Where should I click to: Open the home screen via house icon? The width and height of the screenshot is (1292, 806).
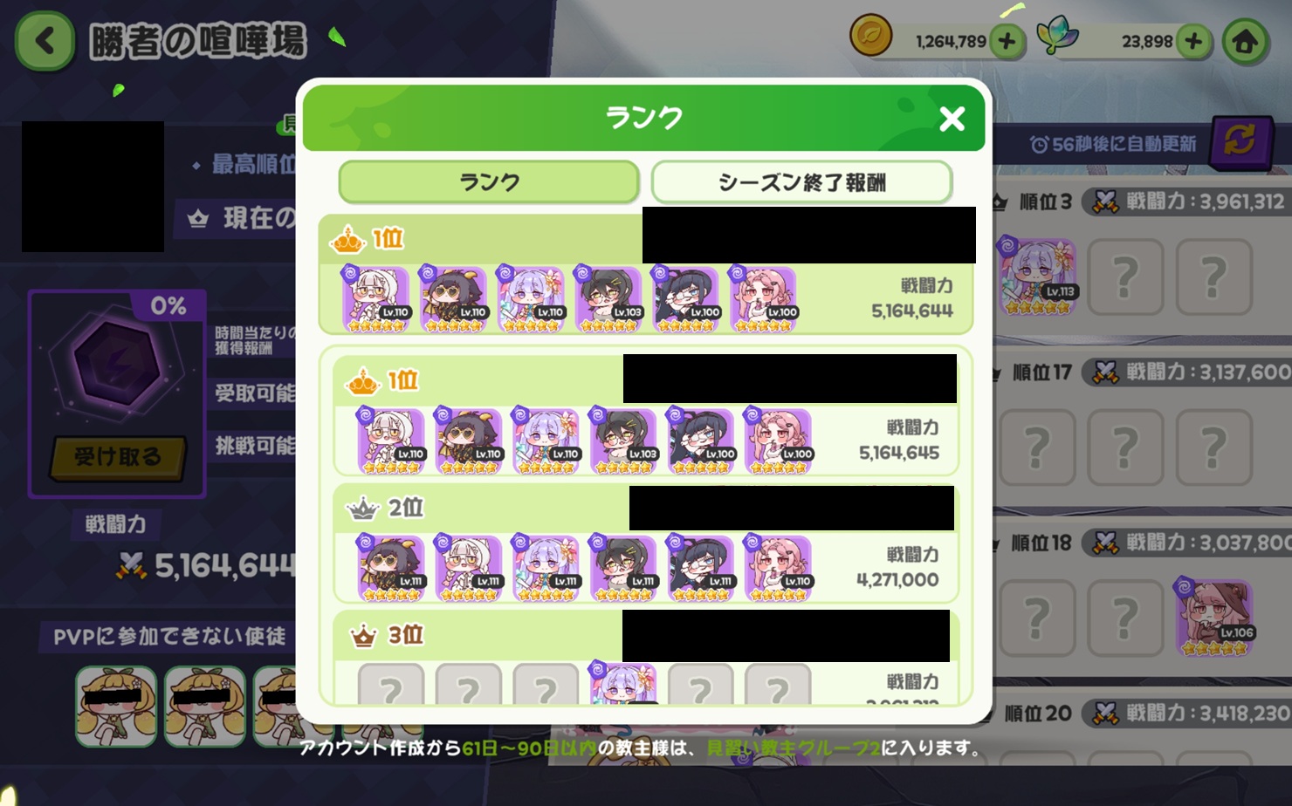point(1246,40)
